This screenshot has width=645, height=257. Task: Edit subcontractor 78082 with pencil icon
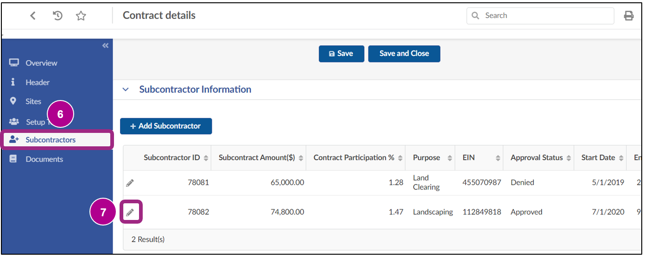tap(130, 213)
